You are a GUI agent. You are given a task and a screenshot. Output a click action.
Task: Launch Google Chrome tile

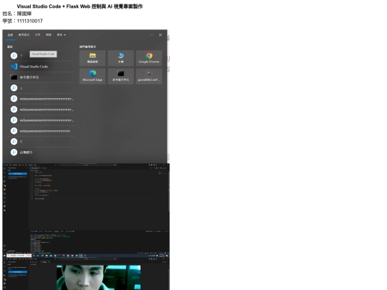(149, 58)
